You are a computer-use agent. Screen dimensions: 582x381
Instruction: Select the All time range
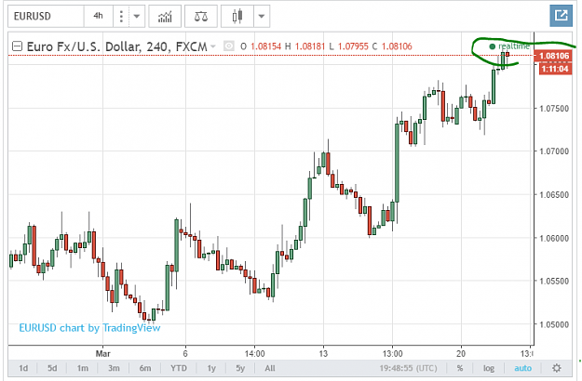click(x=270, y=368)
